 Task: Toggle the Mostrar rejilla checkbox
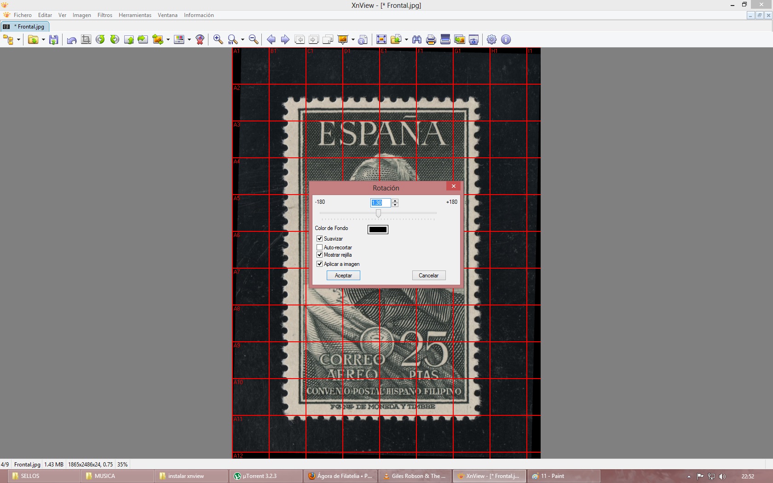pyautogui.click(x=320, y=255)
